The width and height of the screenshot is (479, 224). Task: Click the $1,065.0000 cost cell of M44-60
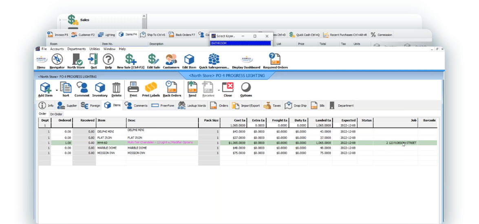click(234, 143)
